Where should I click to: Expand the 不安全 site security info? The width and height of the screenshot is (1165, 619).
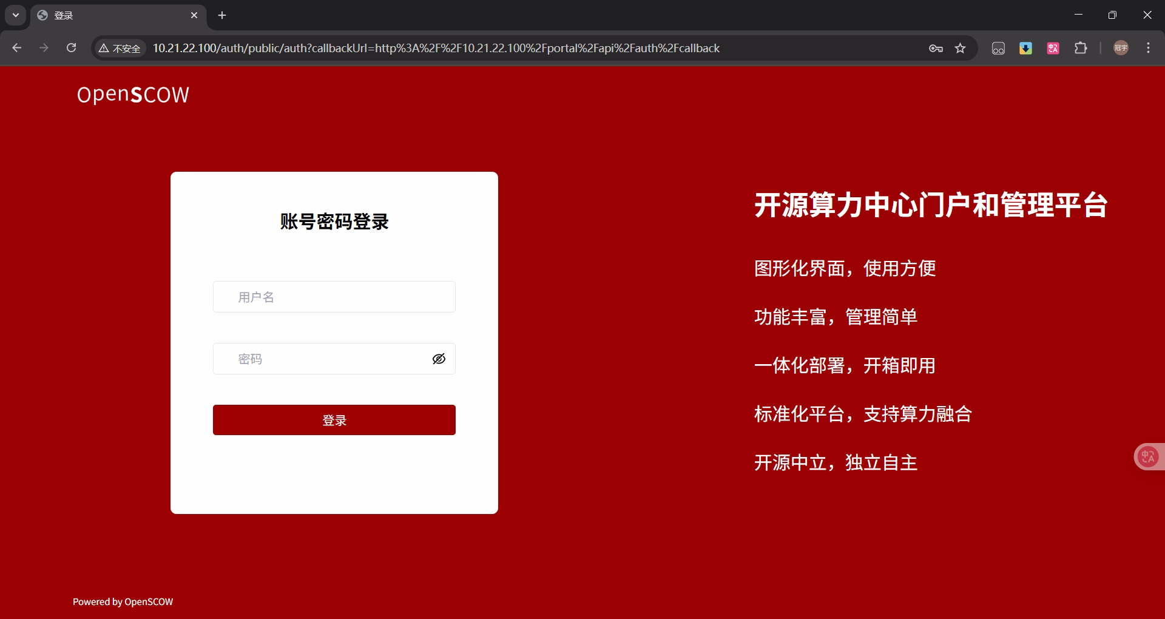(x=119, y=48)
